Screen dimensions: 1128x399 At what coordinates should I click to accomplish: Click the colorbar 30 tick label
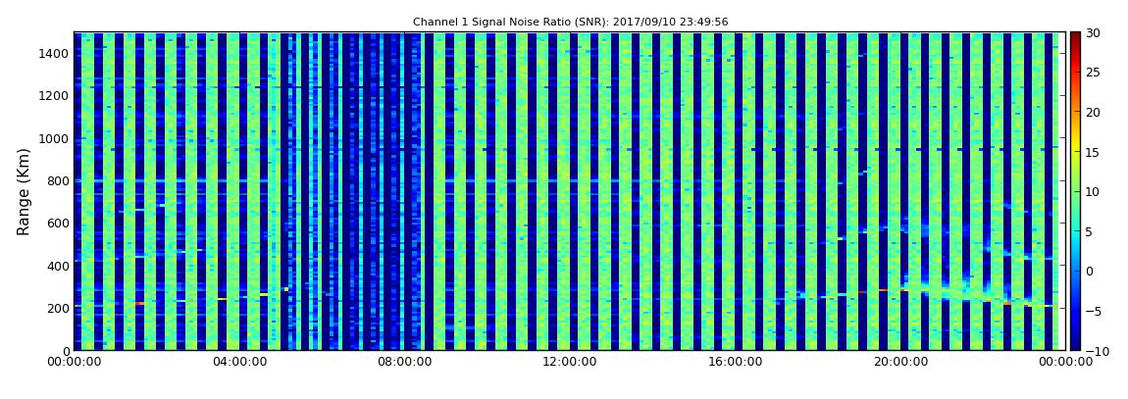[x=1094, y=32]
